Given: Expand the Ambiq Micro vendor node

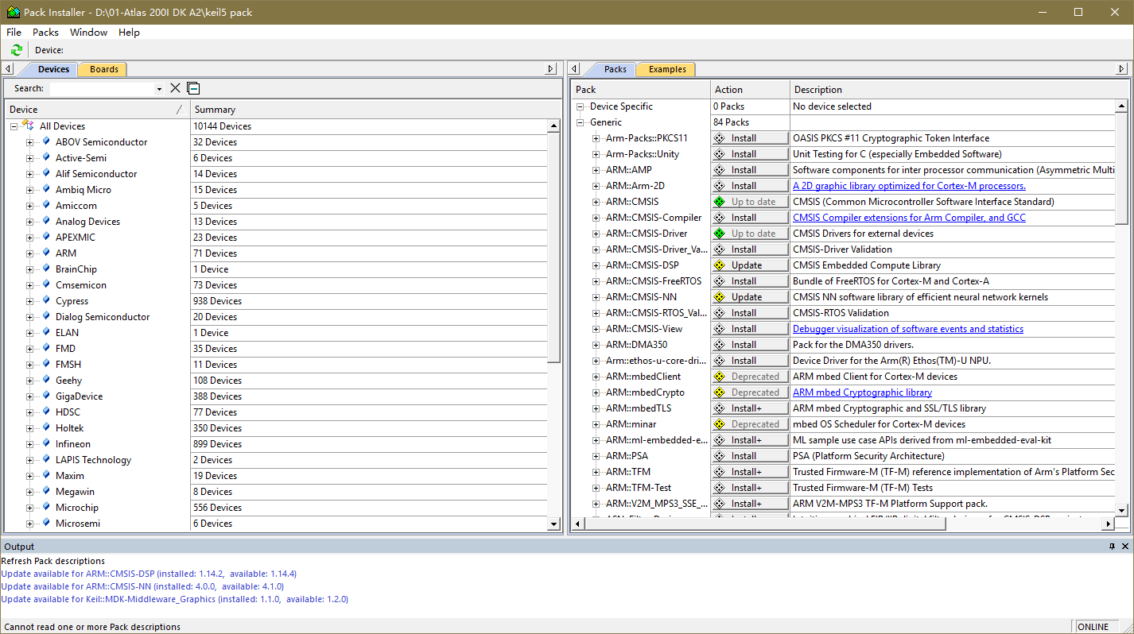Looking at the screenshot, I should [29, 189].
